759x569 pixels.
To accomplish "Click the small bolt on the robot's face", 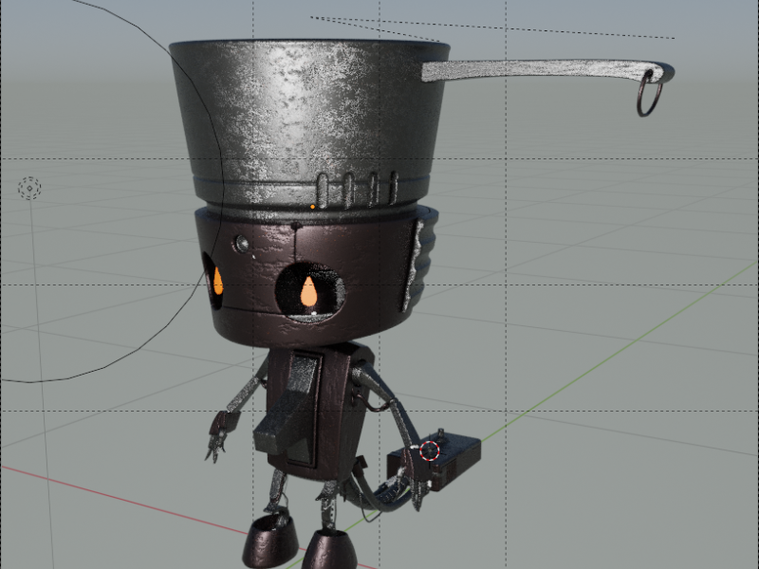I will (243, 245).
